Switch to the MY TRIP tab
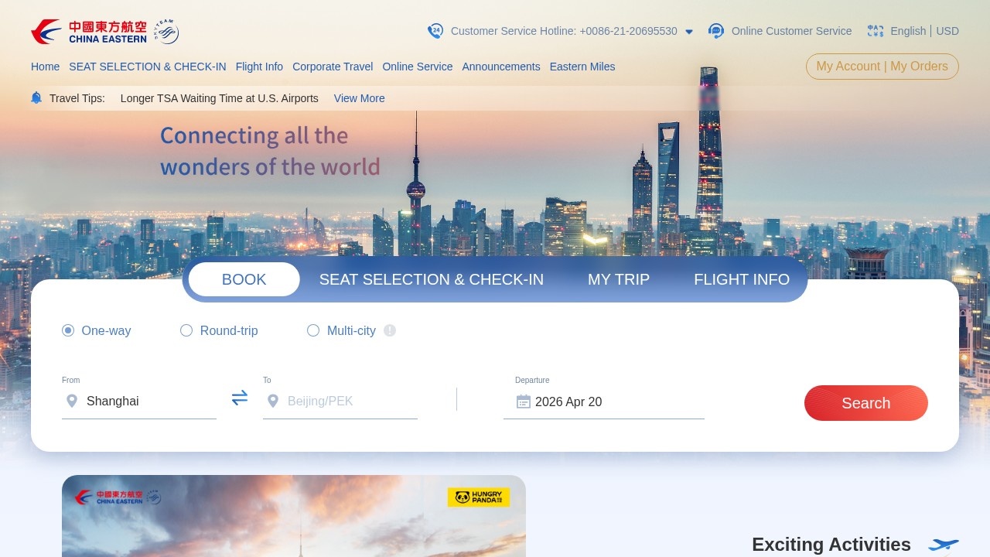The height and width of the screenshot is (557, 990). 619,279
